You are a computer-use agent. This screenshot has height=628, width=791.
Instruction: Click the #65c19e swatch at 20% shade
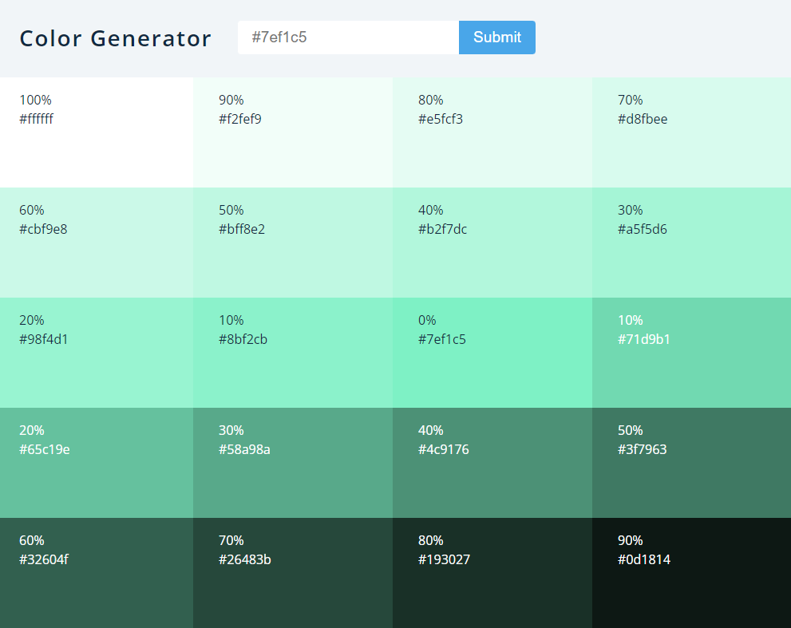pos(96,462)
